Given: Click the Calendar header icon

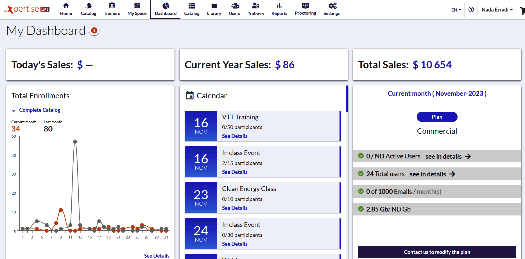Looking at the screenshot, I should pyautogui.click(x=190, y=96).
